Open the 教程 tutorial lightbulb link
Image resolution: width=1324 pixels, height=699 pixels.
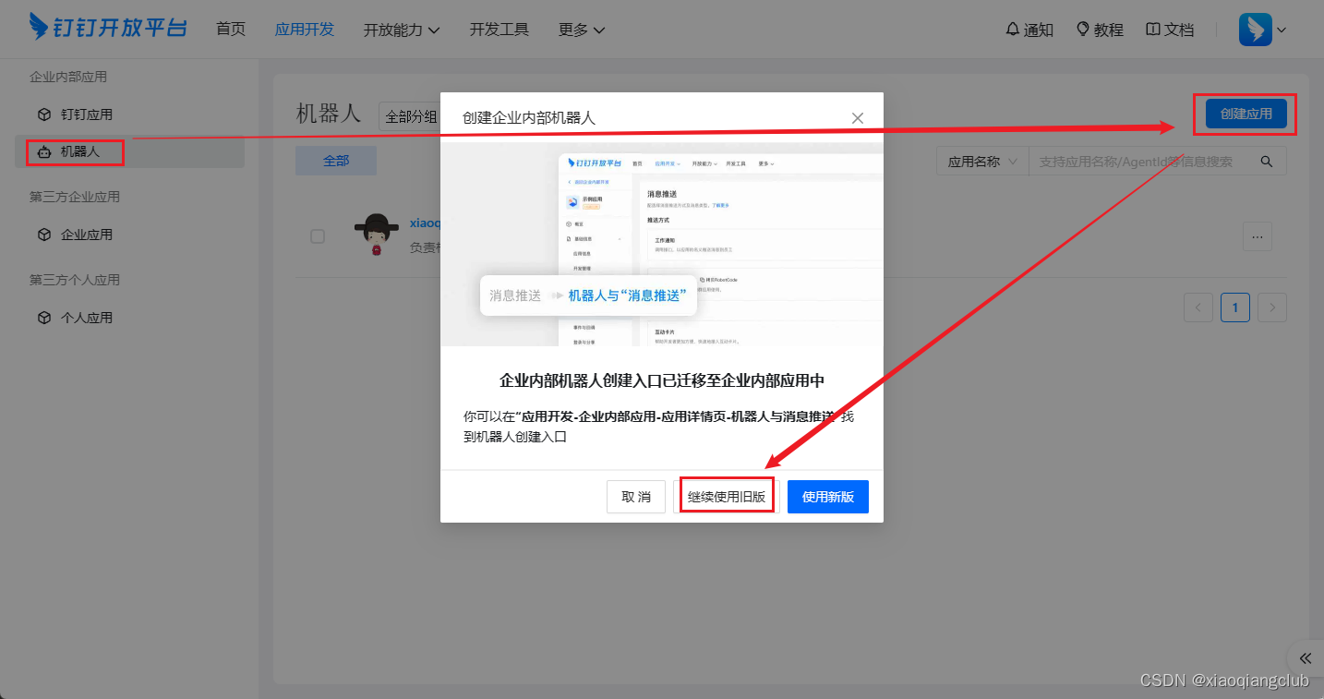[x=1100, y=30]
